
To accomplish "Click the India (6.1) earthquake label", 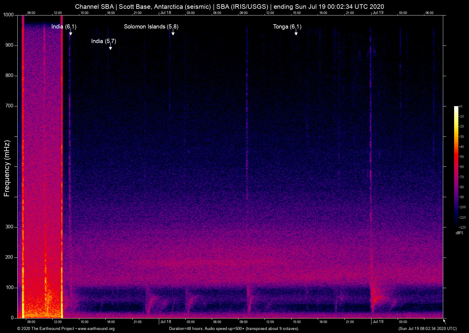I will (x=64, y=27).
